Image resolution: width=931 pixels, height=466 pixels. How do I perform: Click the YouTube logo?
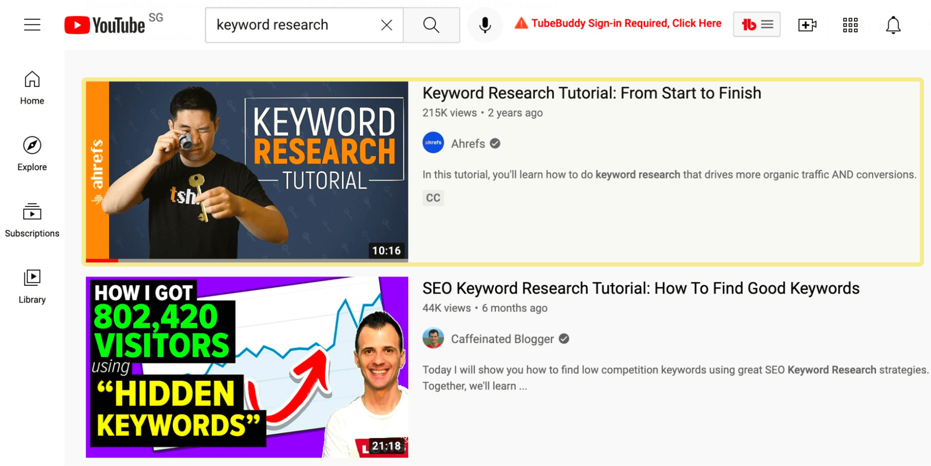[x=105, y=25]
